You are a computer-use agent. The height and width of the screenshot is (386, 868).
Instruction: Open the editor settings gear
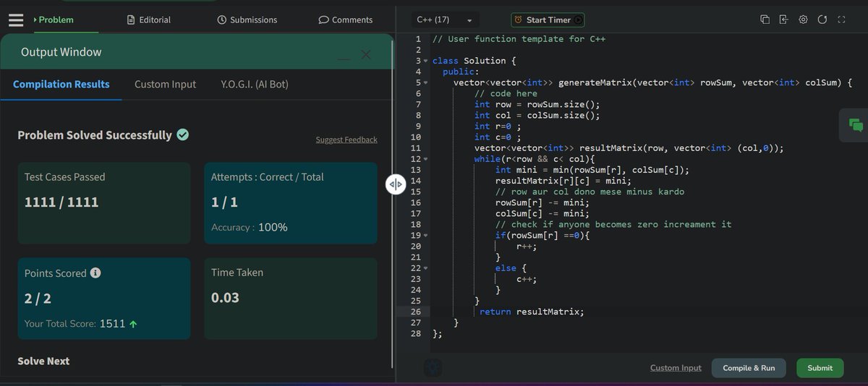[803, 20]
